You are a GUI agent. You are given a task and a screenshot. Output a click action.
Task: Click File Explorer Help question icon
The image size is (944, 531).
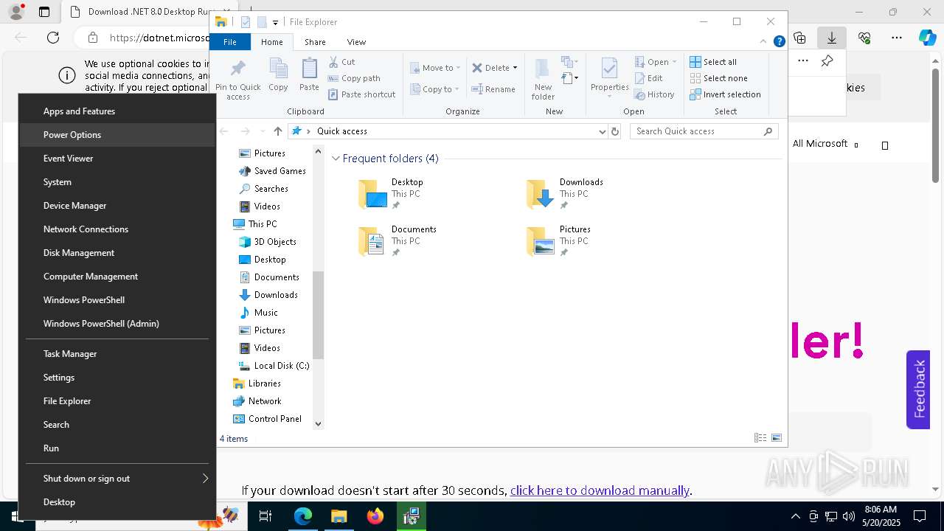[x=779, y=42]
